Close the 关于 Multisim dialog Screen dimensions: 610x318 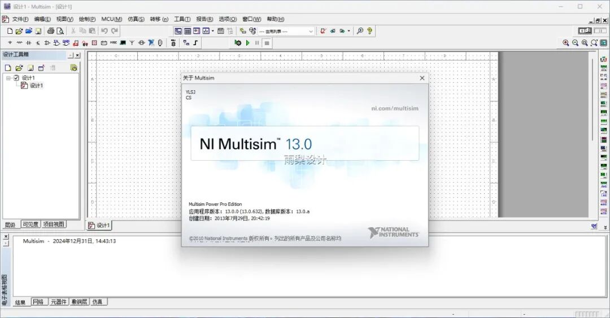point(422,78)
